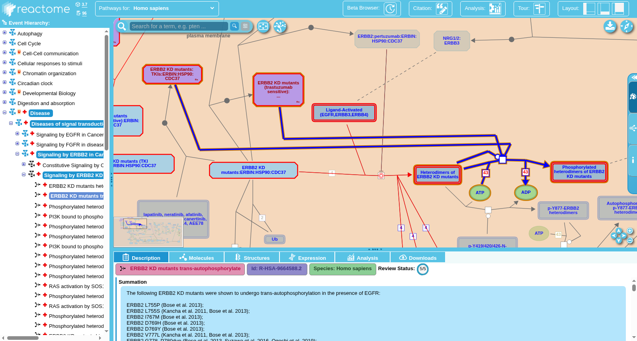Select PI3K bound to phospho row below Phosphorylated heterod
The image size is (637, 341).
pyautogui.click(x=76, y=216)
